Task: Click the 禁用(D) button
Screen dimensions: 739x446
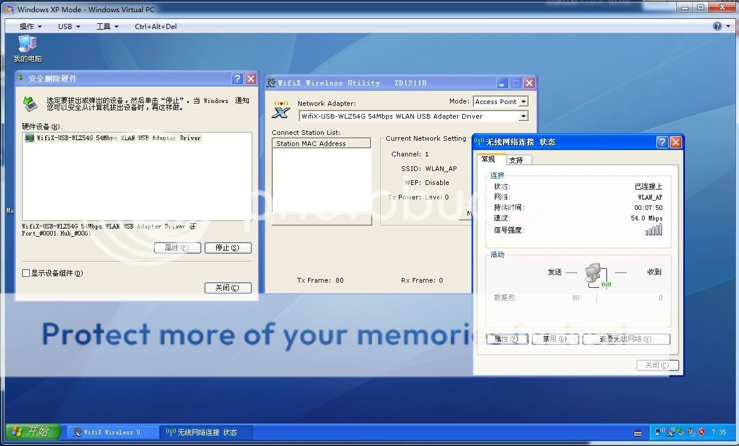Action: tap(555, 339)
